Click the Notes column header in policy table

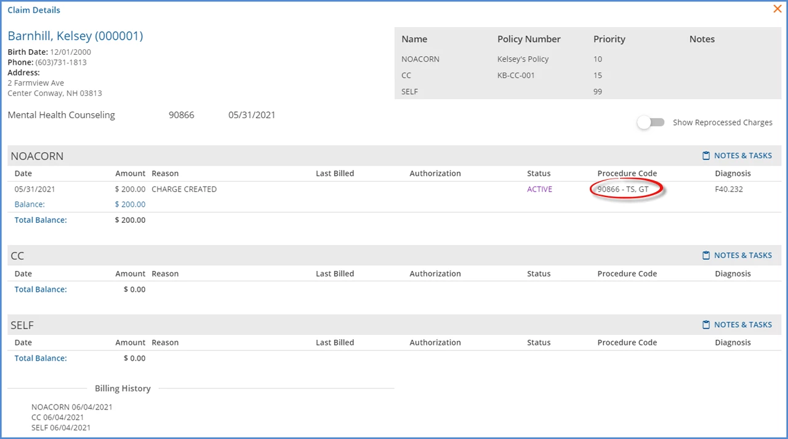click(702, 39)
